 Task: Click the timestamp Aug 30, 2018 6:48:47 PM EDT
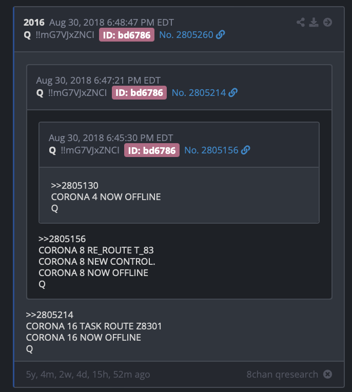111,23
